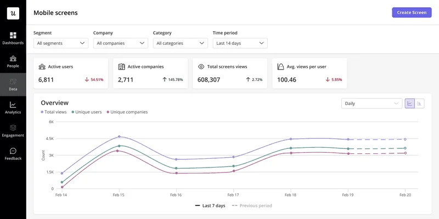The height and width of the screenshot is (219, 439).
Task: Open the Category dropdown
Action: (x=181, y=43)
